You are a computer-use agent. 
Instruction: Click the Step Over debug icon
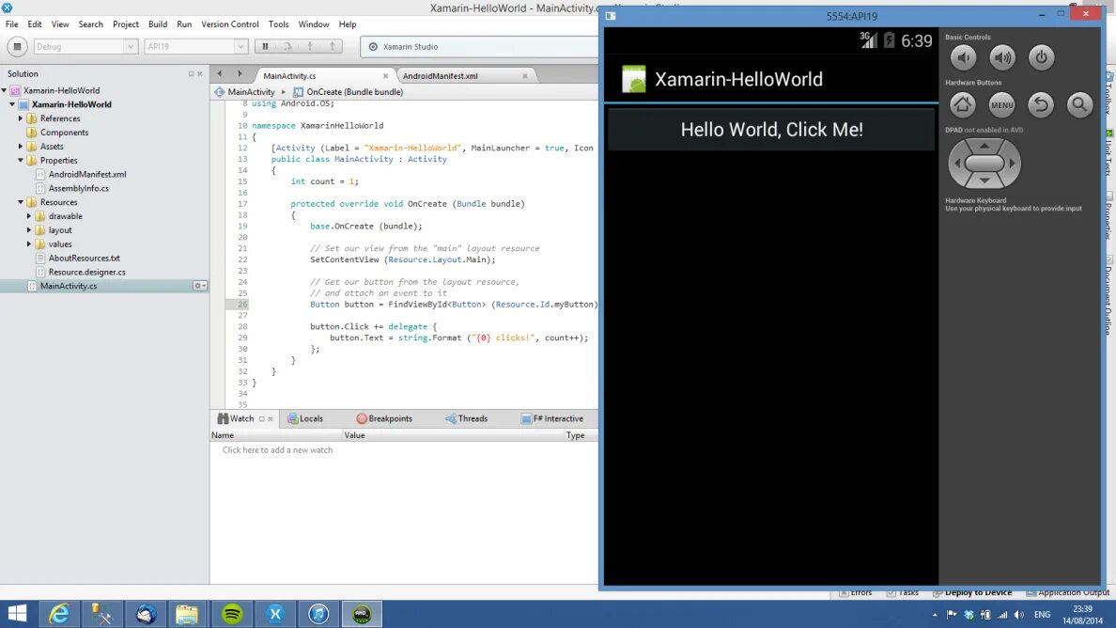(287, 46)
